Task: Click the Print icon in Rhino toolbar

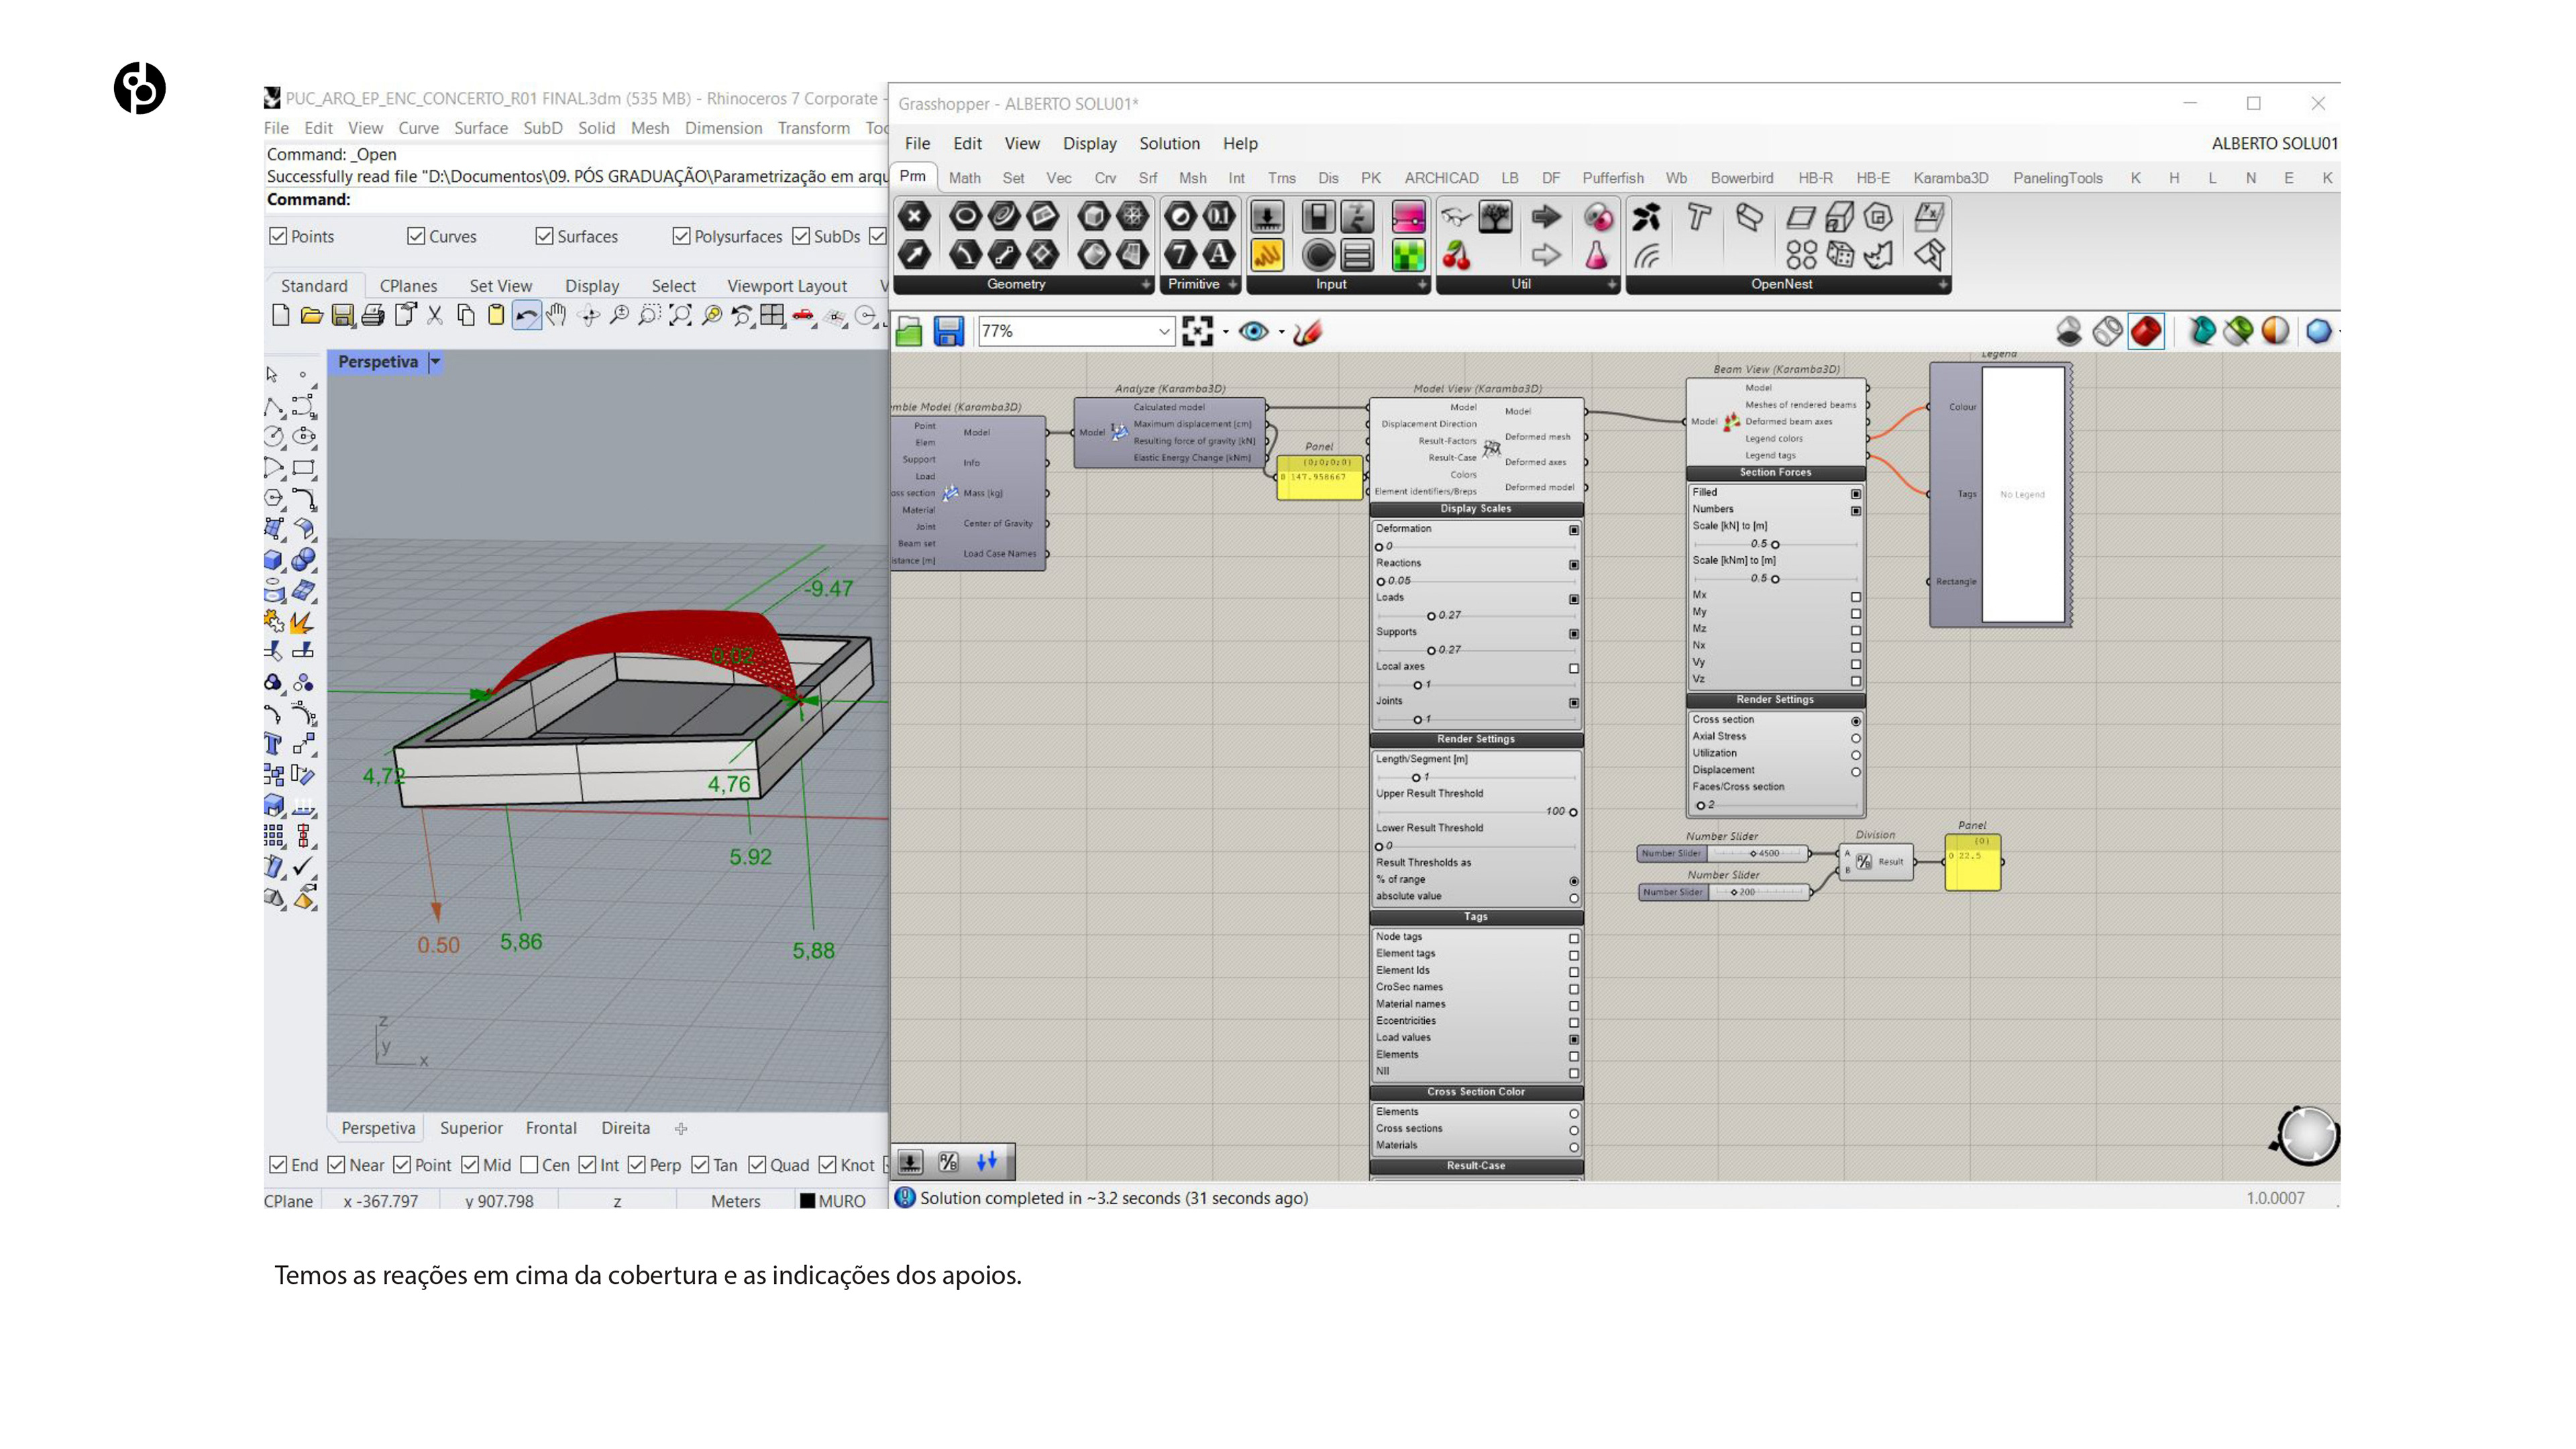Action: (373, 316)
